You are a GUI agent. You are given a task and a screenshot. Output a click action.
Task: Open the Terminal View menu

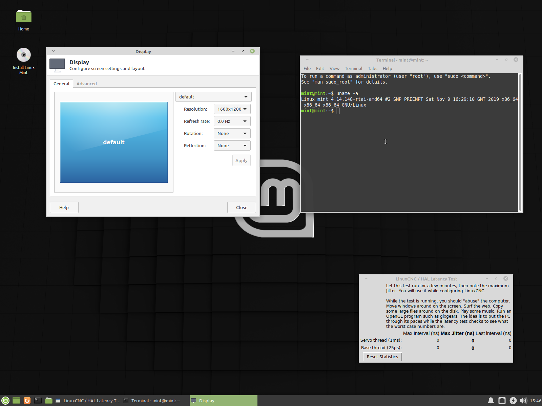(x=334, y=68)
